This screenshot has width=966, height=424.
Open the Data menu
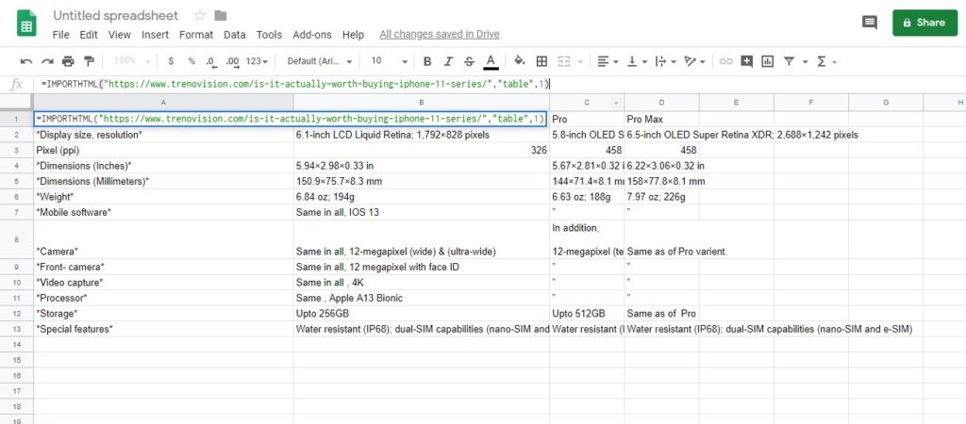click(x=235, y=35)
